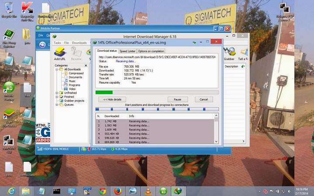This screenshot has height=196, width=314.
Task: Open the Grabber tool icon
Action: click(x=229, y=54)
